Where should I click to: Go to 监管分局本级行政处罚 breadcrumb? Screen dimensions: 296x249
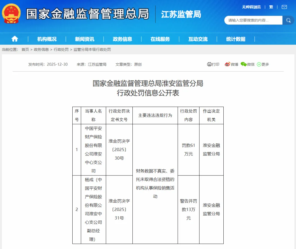pyautogui.click(x=92, y=49)
